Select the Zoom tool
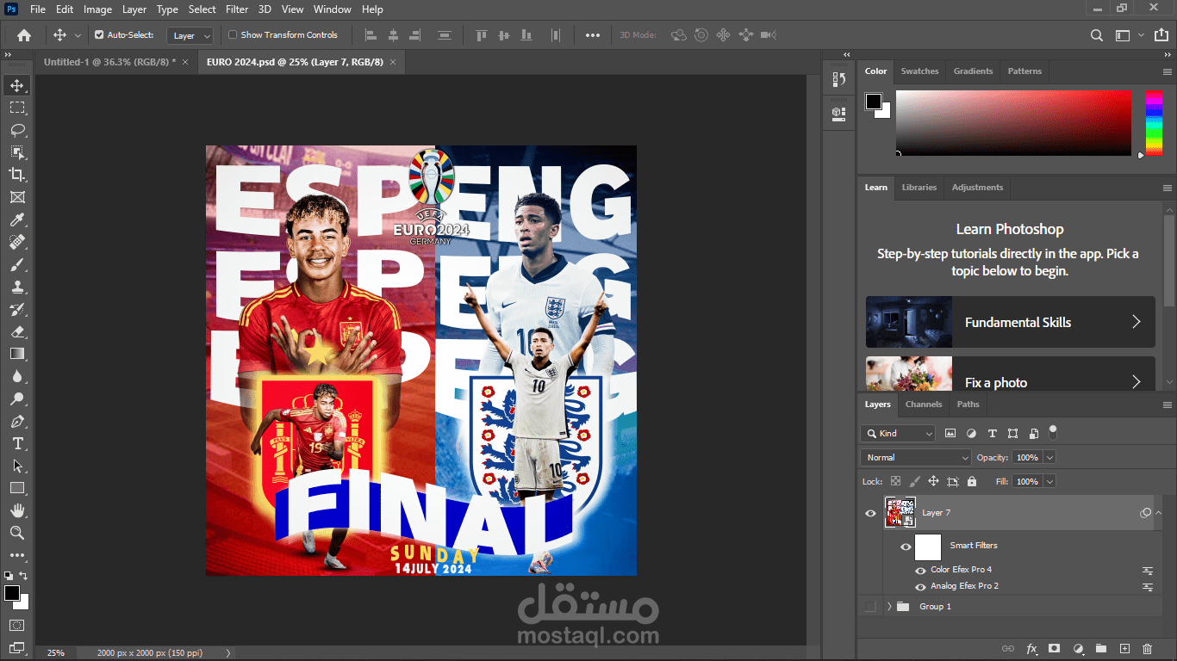This screenshot has height=661, width=1177. tap(17, 533)
